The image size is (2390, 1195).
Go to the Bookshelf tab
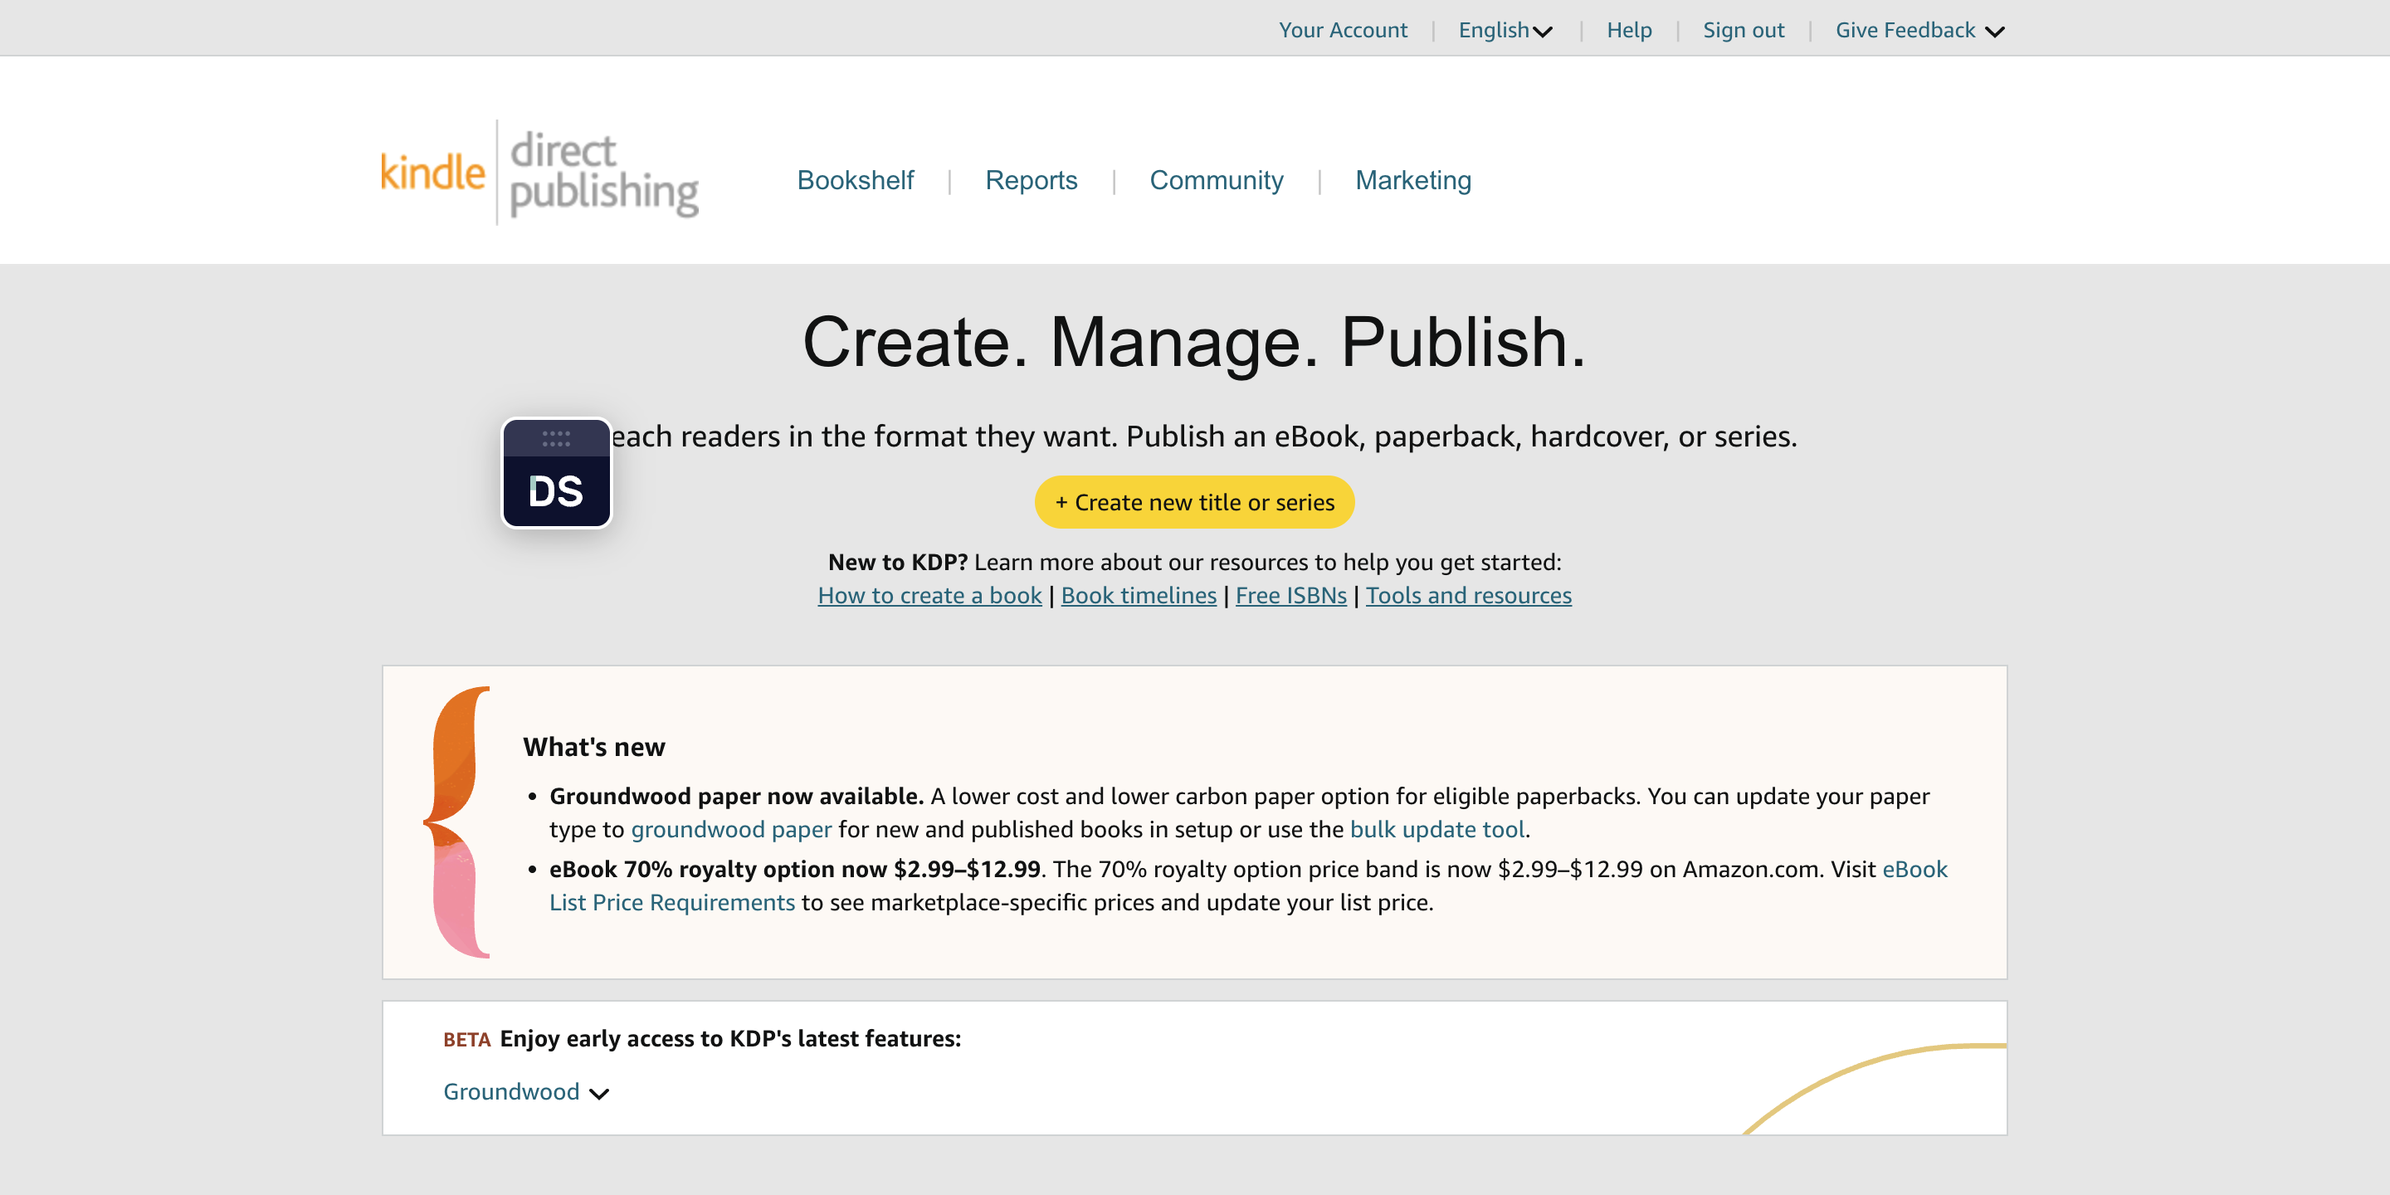click(856, 180)
